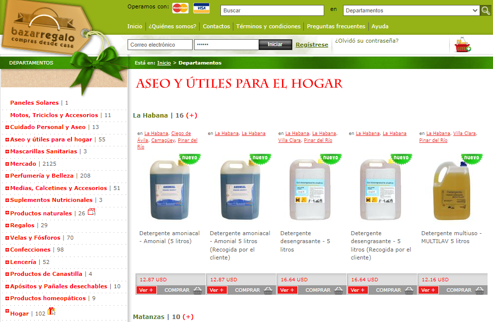Expand the Mascarillas Sanitarias category
Viewport: 493px width, 322px height.
coord(7,151)
